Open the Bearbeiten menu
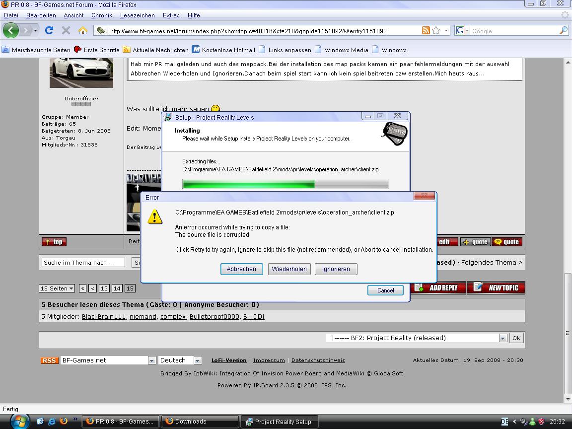Screen dimensions: 572x429 pos(41,15)
